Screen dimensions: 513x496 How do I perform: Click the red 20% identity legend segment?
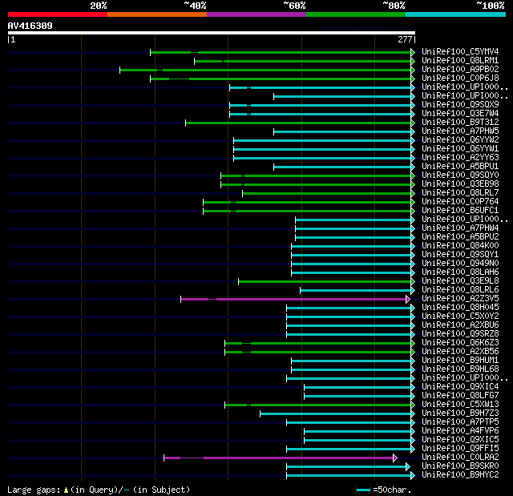[58, 14]
